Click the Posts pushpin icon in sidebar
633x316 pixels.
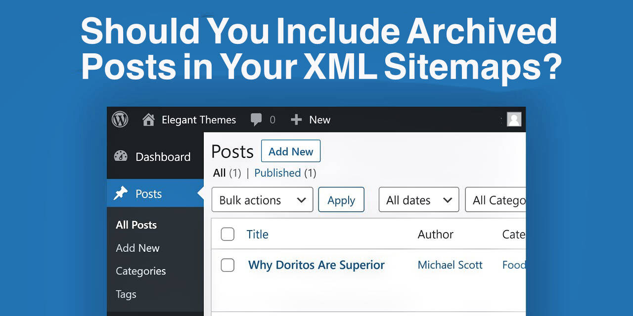(x=121, y=194)
